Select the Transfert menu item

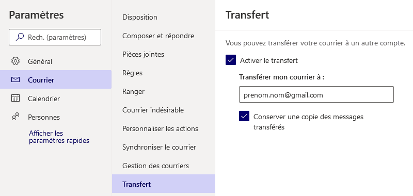tap(163, 184)
